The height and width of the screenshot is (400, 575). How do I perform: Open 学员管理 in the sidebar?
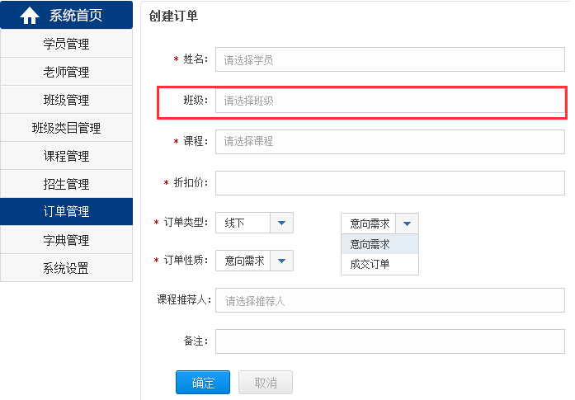tap(66, 45)
